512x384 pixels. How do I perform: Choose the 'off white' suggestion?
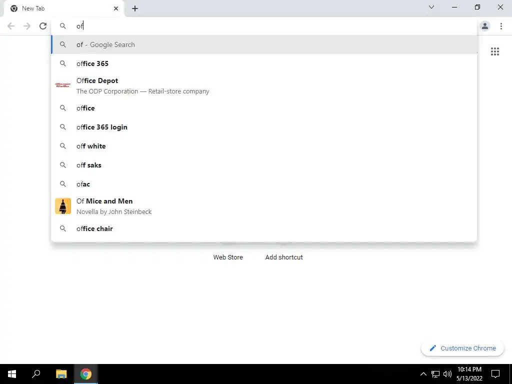(x=264, y=146)
